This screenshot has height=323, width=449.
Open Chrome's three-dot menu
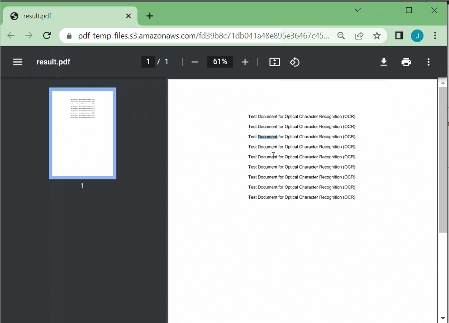[x=435, y=35]
